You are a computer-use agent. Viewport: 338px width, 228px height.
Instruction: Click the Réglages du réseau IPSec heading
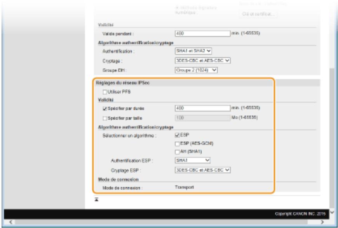[123, 83]
